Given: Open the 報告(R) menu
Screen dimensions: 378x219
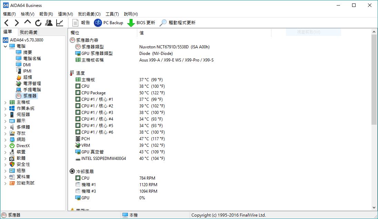Looking at the screenshot, I should pyautogui.click(x=46, y=14).
